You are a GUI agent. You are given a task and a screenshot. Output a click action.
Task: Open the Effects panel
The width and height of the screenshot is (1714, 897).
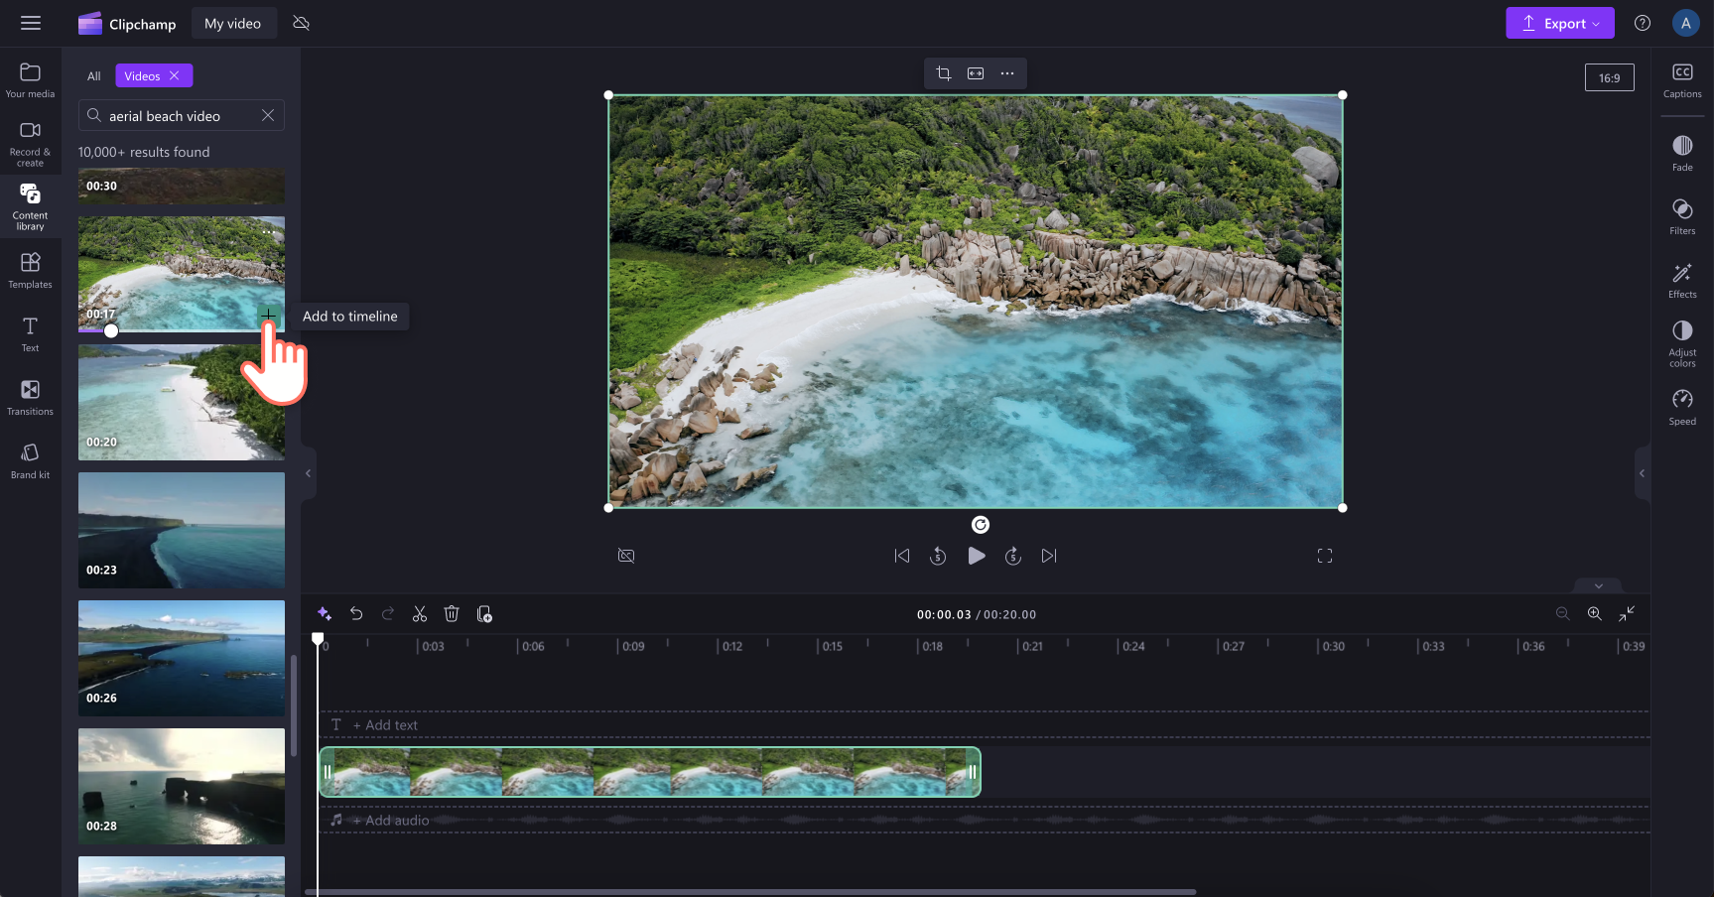pos(1681,281)
